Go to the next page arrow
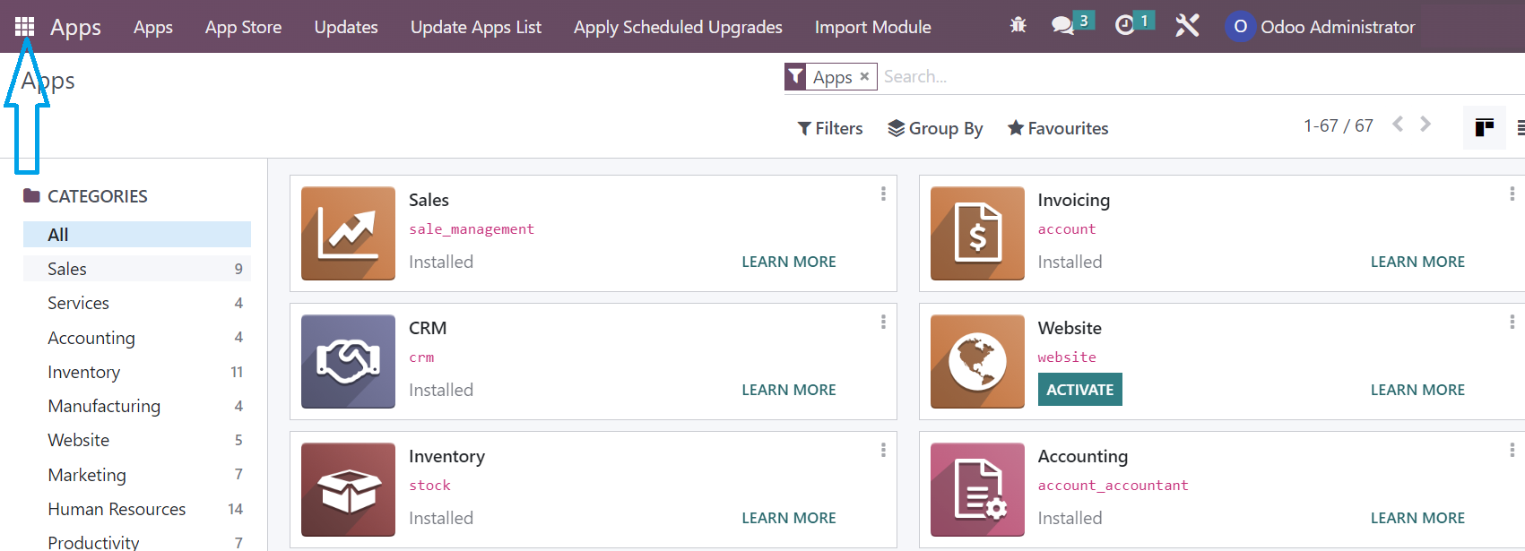 pos(1425,125)
